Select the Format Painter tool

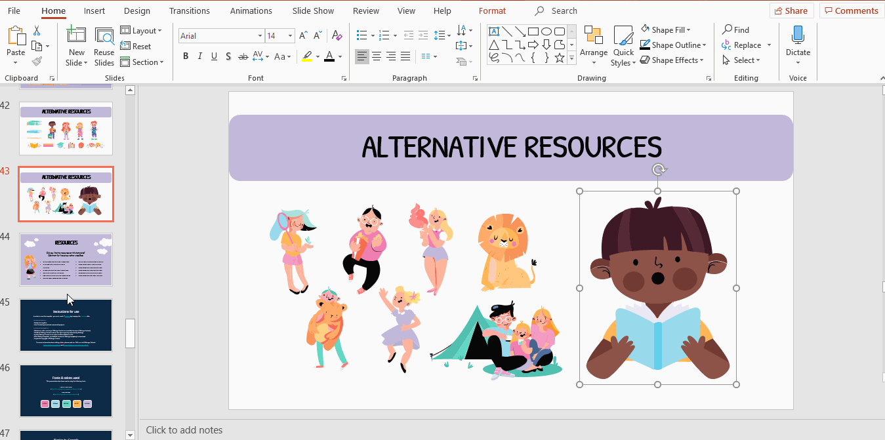click(37, 61)
